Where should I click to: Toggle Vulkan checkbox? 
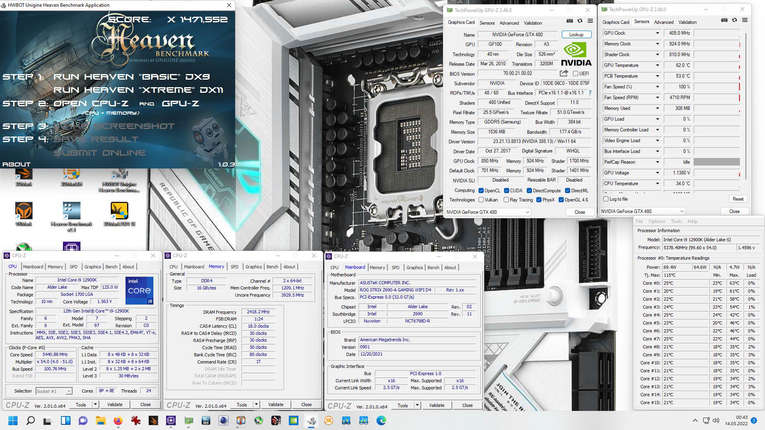tap(481, 200)
